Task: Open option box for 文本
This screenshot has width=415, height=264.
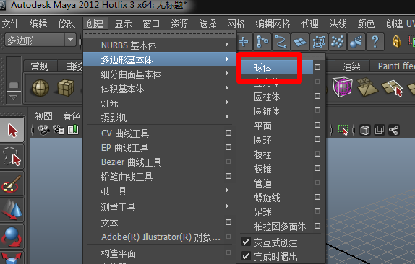Action: (x=228, y=222)
